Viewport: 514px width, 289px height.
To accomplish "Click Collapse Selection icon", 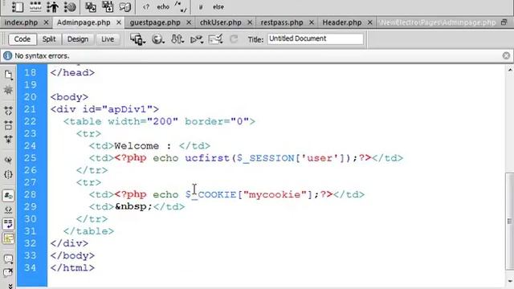I will point(8,125).
